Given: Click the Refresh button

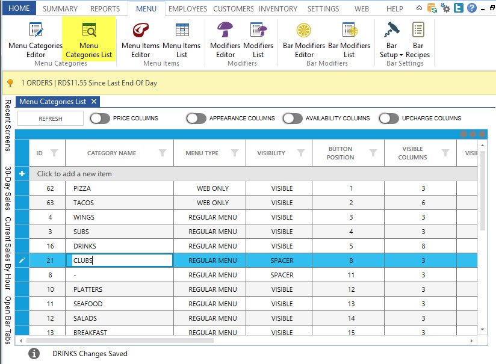Looking at the screenshot, I should pyautogui.click(x=51, y=119).
